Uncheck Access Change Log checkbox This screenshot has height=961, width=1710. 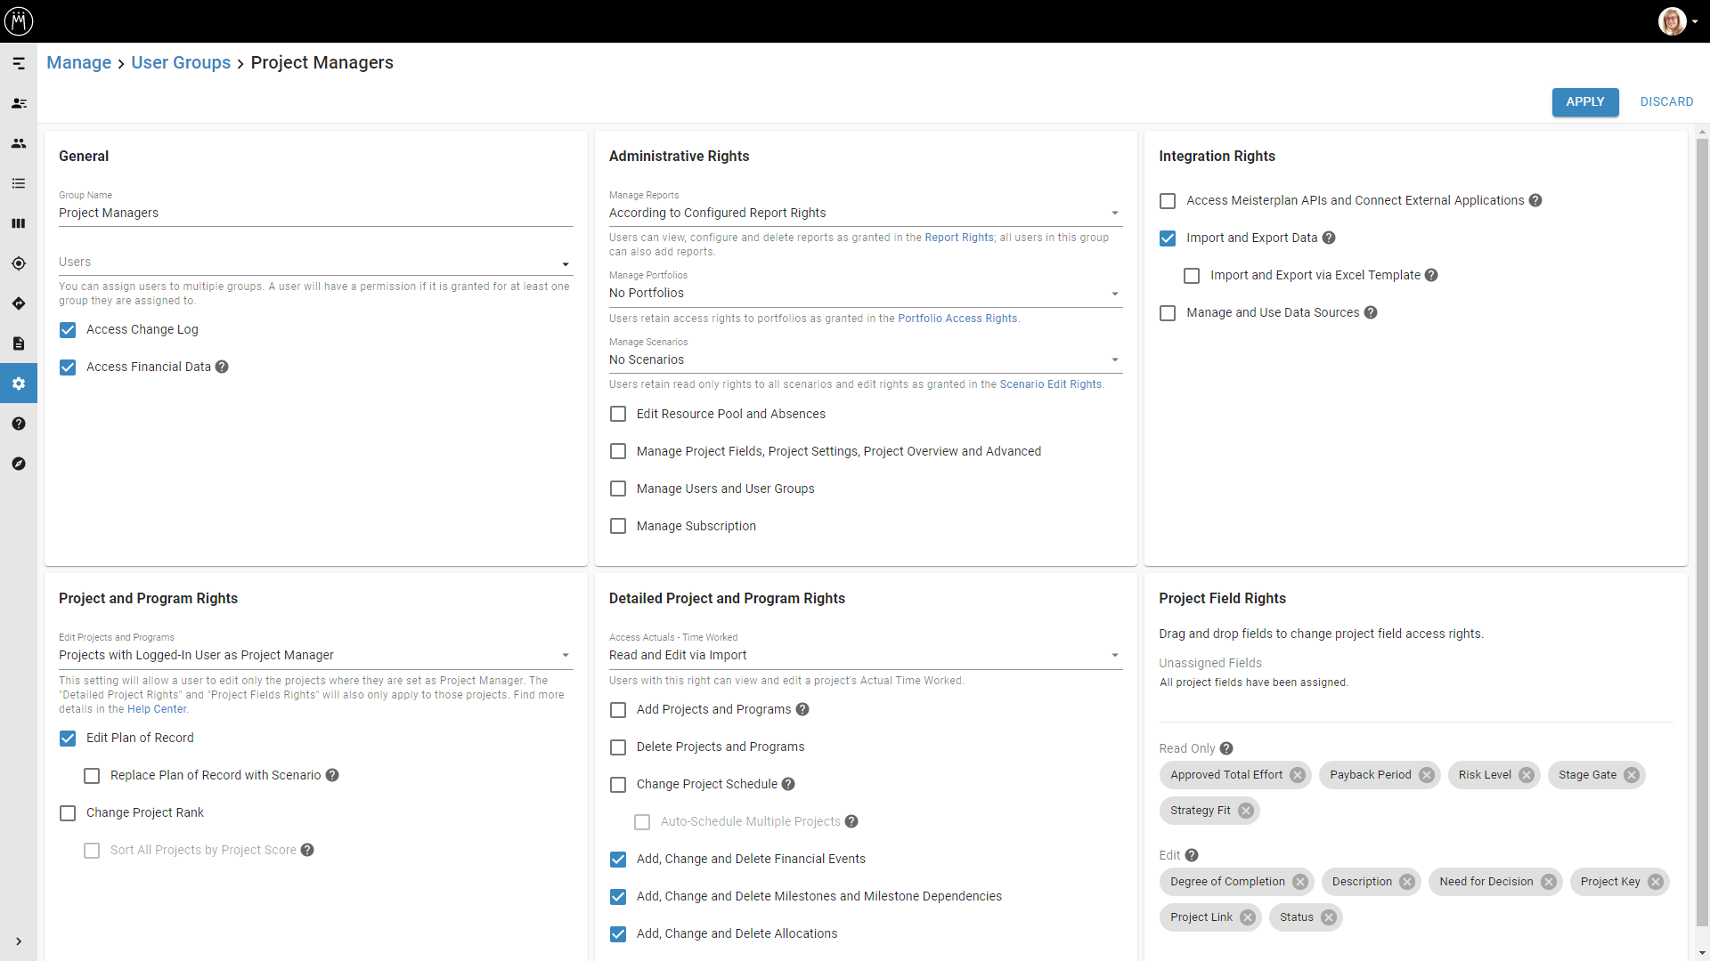pyautogui.click(x=68, y=330)
